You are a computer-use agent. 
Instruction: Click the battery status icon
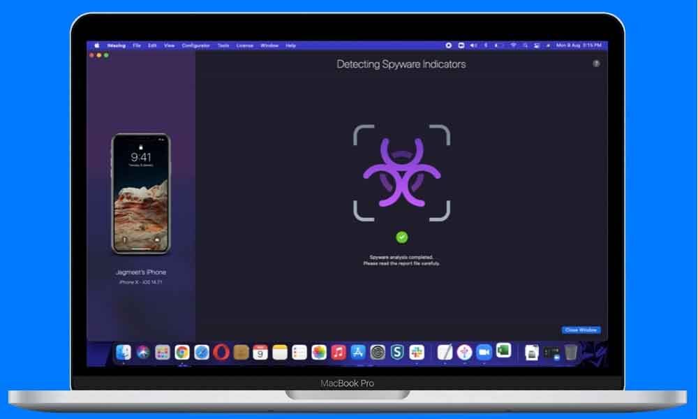[x=499, y=45]
